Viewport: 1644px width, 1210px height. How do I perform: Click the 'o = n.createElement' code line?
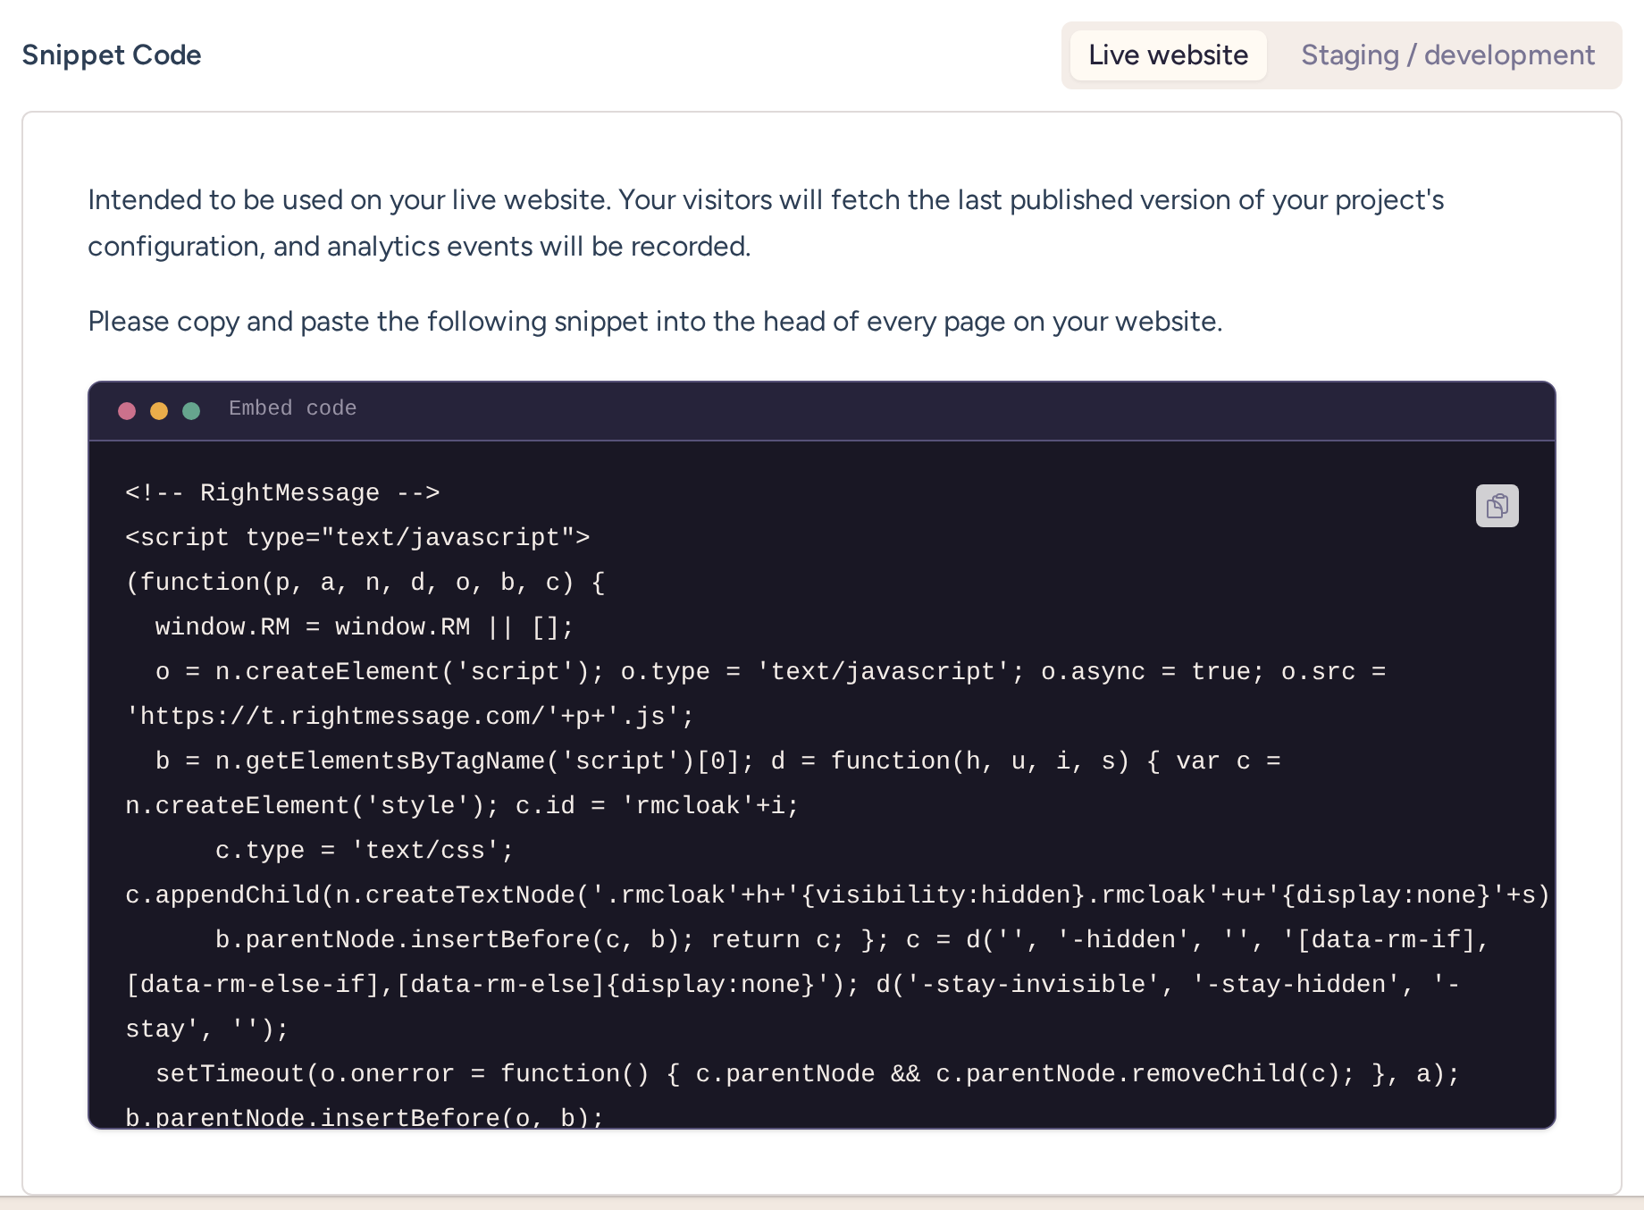coord(770,672)
